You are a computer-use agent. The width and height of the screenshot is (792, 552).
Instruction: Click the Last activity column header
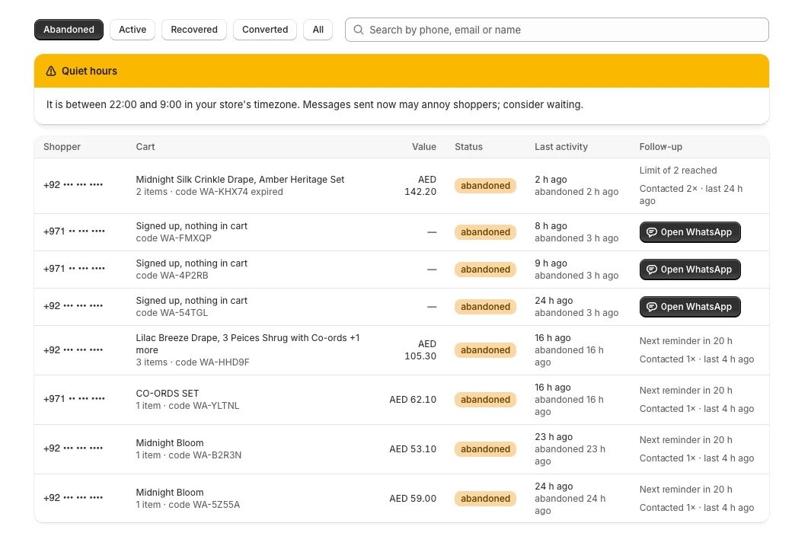click(x=561, y=147)
